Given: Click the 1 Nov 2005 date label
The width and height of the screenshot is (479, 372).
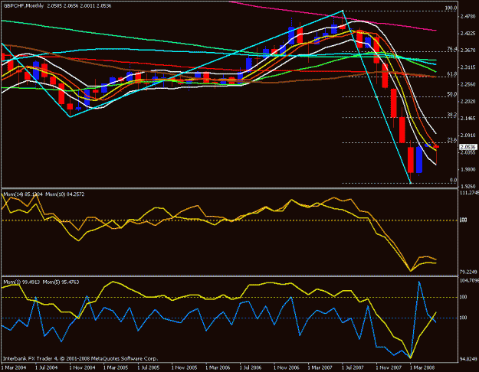Looking at the screenshot, I should (x=183, y=367).
